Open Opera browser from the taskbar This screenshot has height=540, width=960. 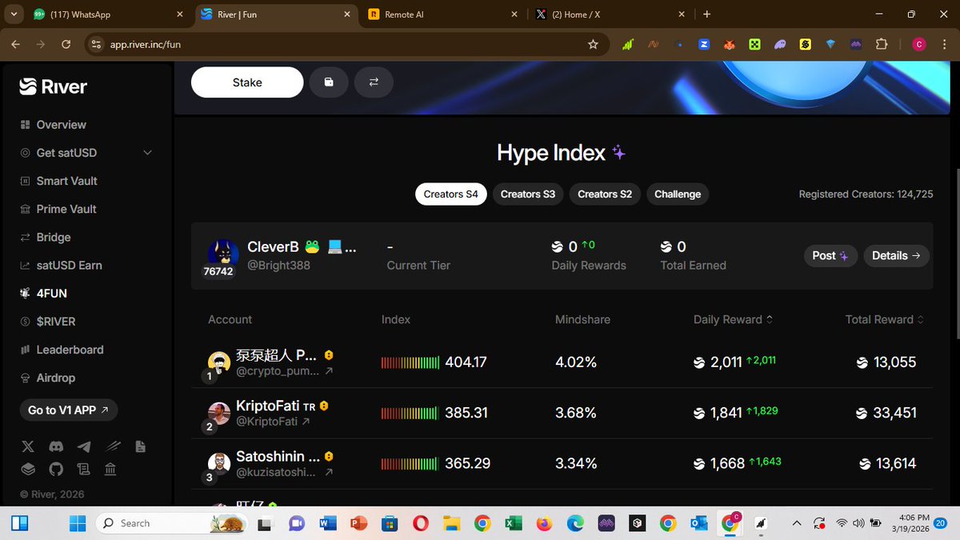pyautogui.click(x=420, y=523)
